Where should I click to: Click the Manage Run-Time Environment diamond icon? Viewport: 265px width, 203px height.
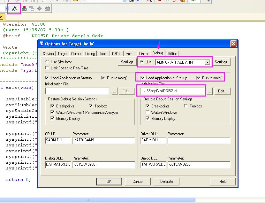pos(39,9)
